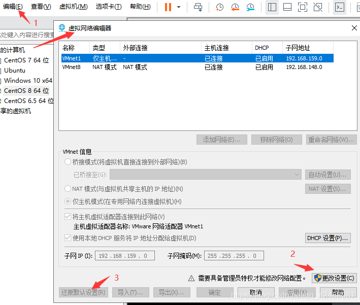The image size is (360, 305).
Task: Click the library search input field
Action: tap(26, 35)
